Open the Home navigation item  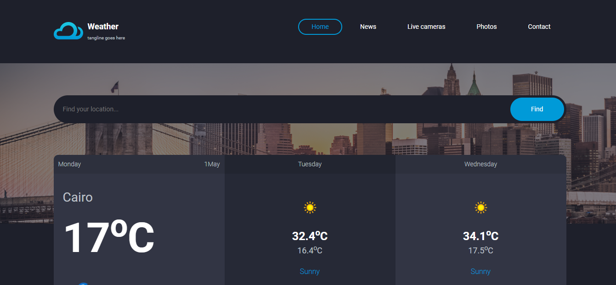(320, 27)
